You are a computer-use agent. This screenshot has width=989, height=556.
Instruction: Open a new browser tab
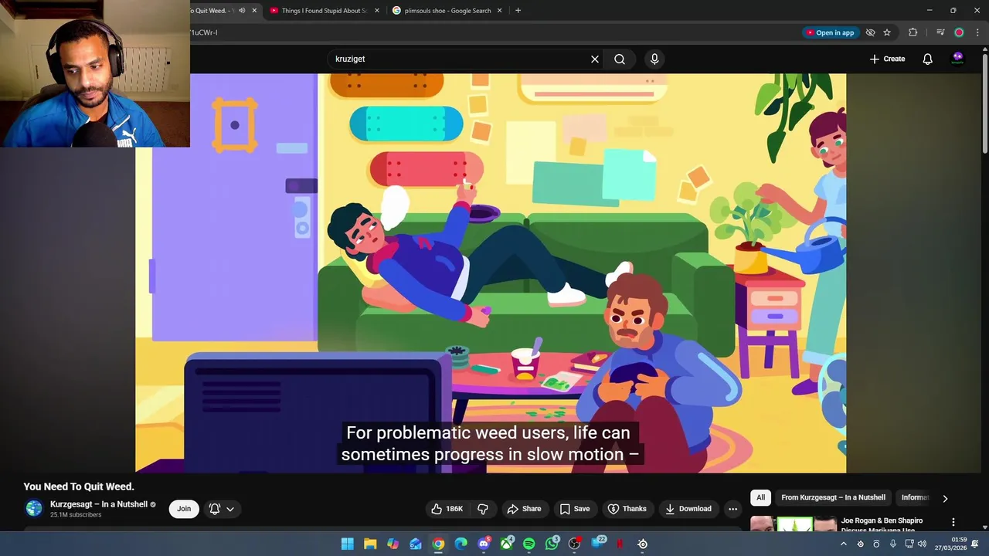(x=518, y=11)
